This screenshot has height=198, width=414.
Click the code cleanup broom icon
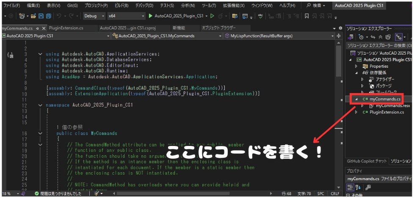97,193
